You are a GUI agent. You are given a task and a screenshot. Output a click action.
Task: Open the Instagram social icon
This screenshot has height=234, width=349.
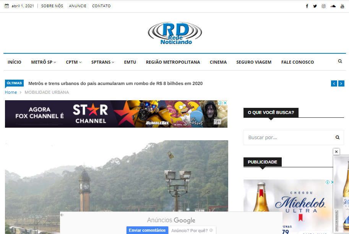coord(323,6)
